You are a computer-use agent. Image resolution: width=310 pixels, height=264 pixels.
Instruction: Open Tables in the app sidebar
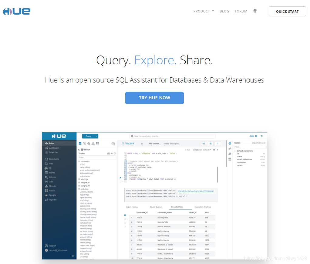pyautogui.click(x=50, y=173)
